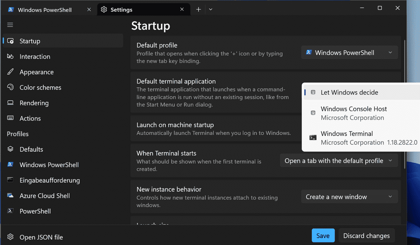420x245 pixels.
Task: Click the Save button
Action: pos(323,236)
